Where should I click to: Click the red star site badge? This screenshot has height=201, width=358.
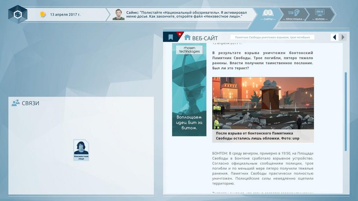(x=180, y=35)
